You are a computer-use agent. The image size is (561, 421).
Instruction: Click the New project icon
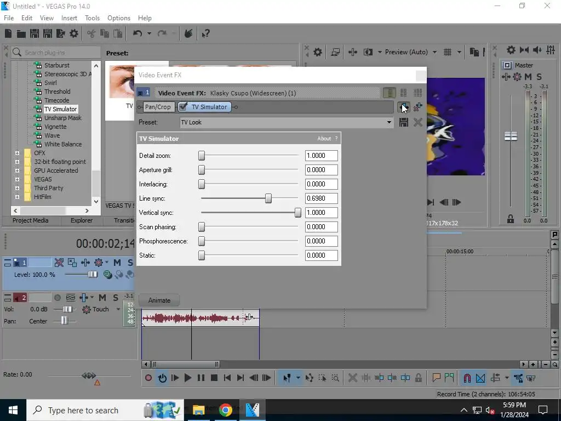[8, 33]
